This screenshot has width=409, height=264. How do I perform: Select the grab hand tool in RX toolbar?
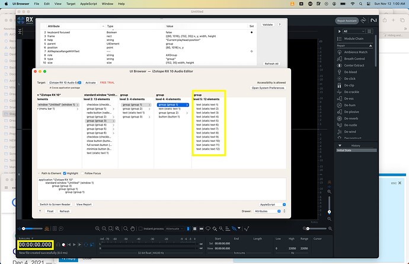133,229
